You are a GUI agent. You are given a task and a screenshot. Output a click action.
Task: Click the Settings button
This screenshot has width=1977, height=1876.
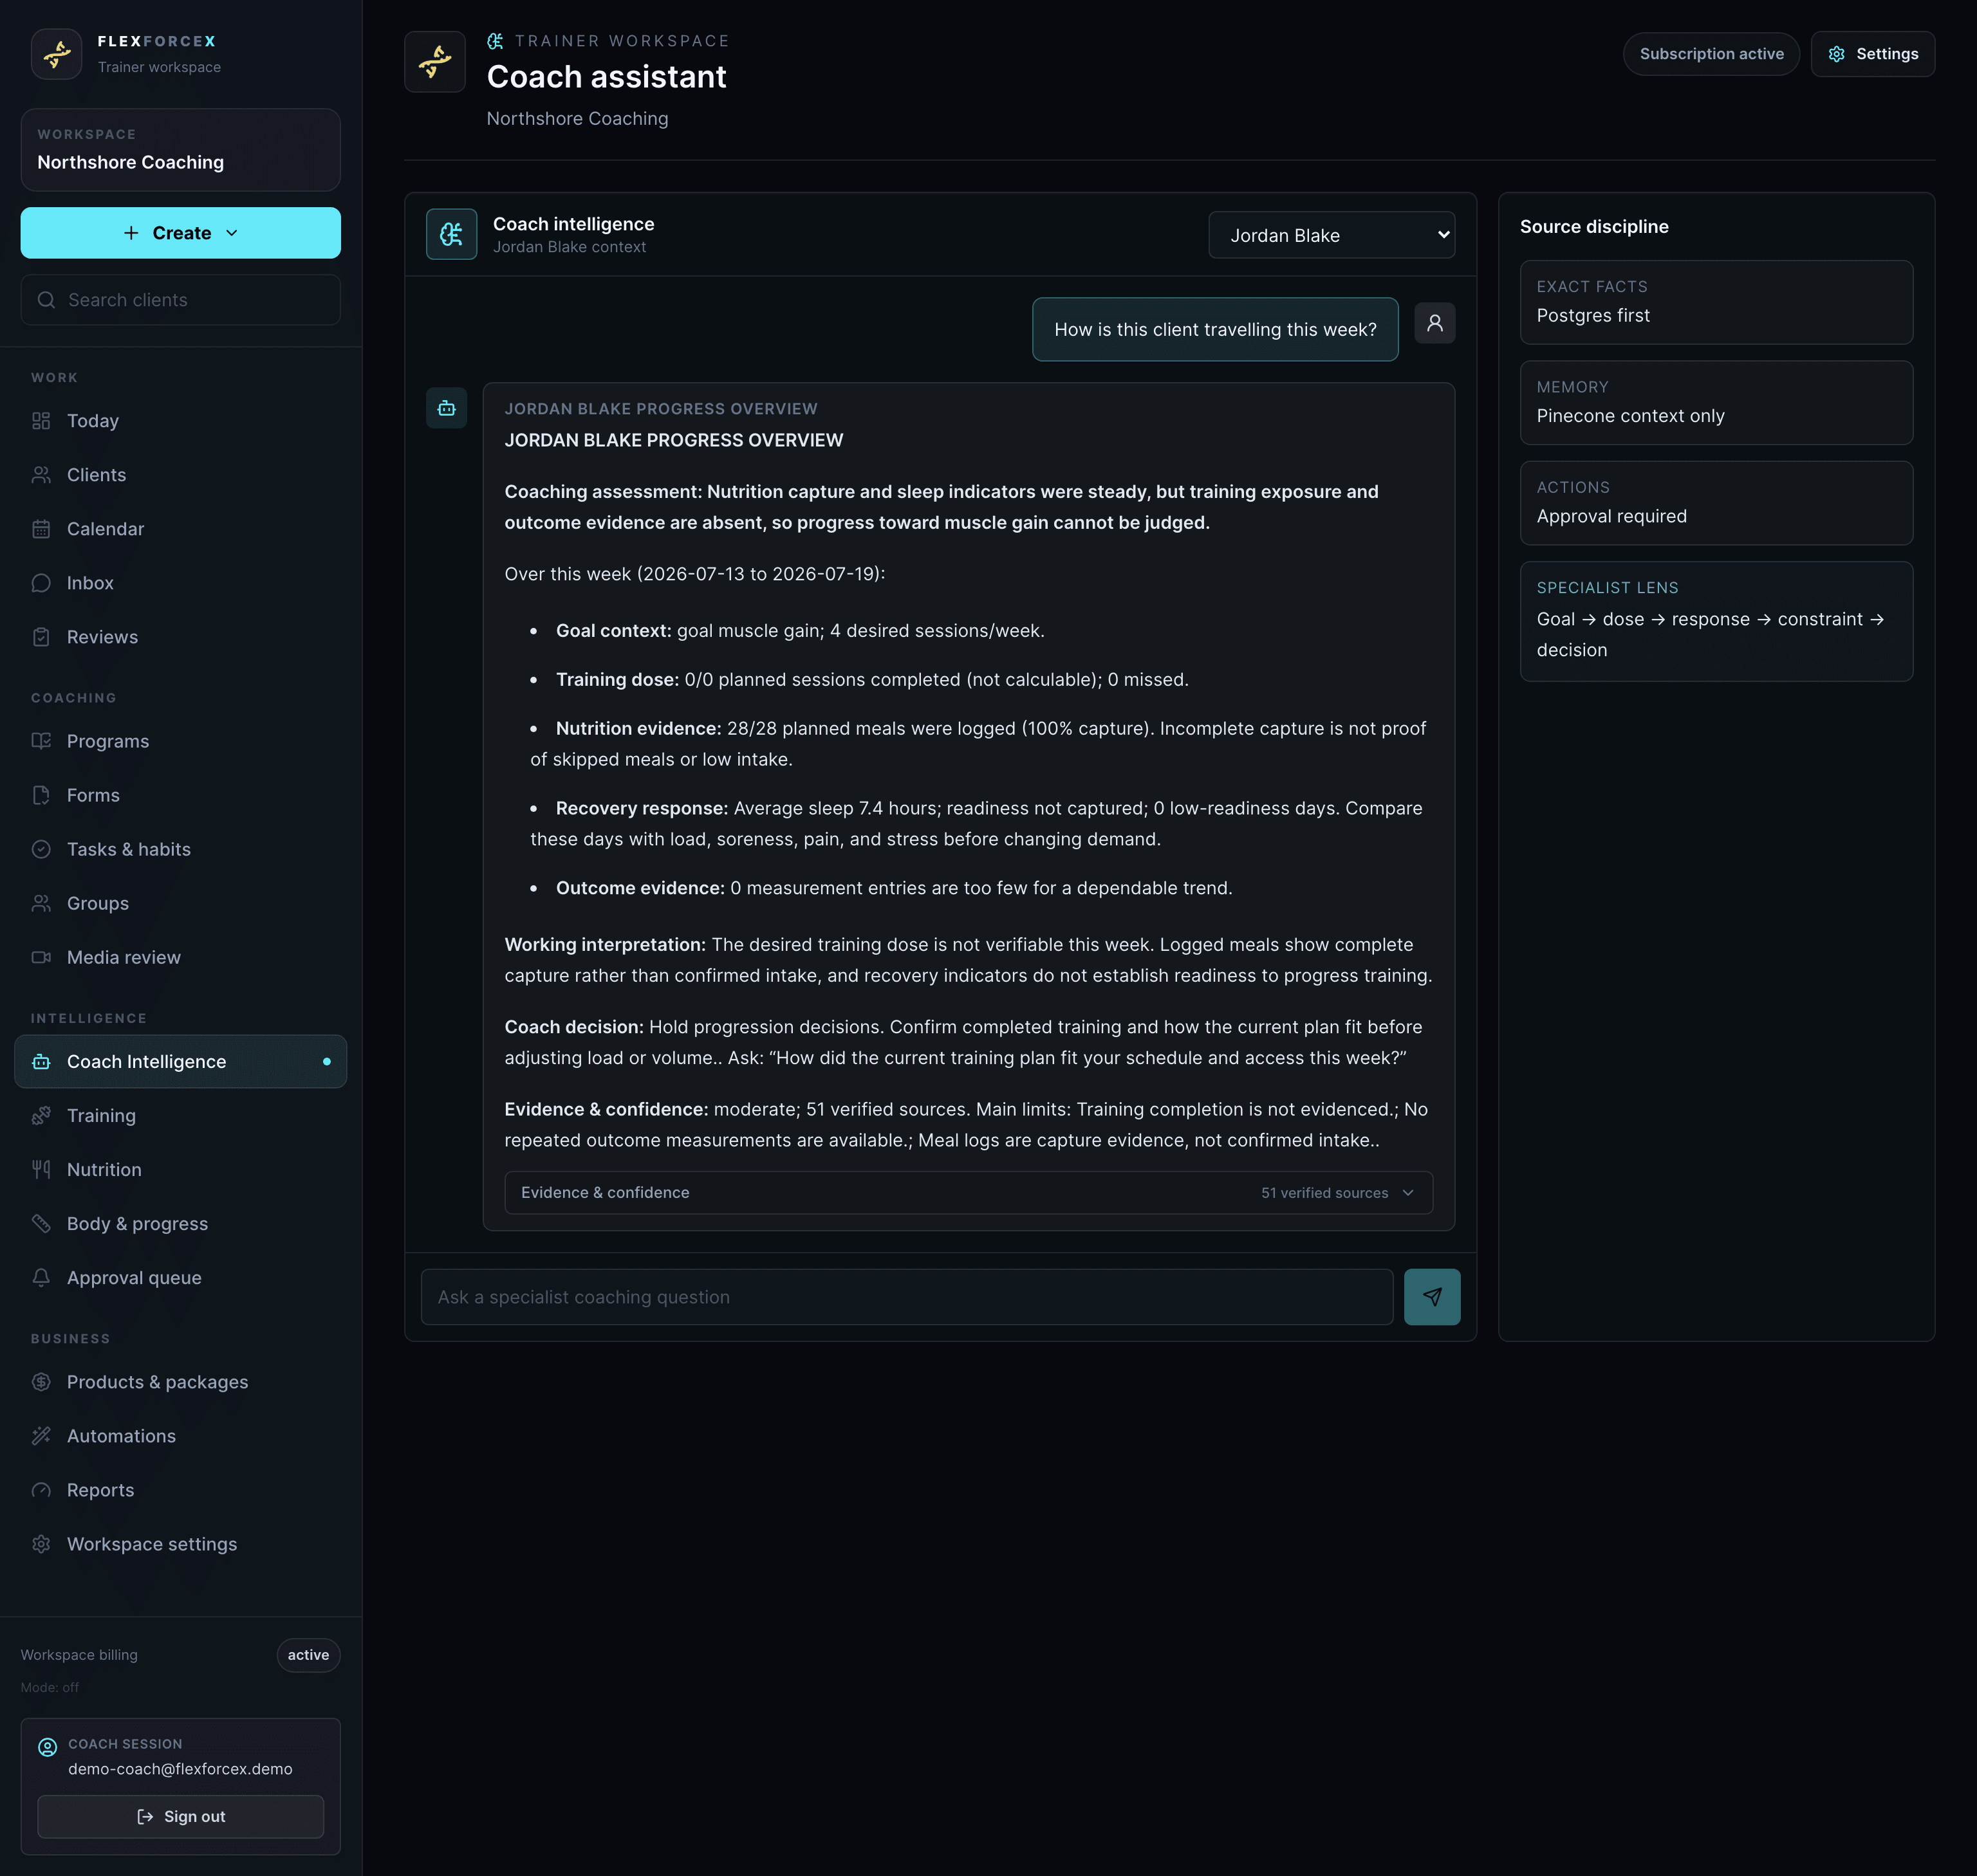pos(1872,54)
